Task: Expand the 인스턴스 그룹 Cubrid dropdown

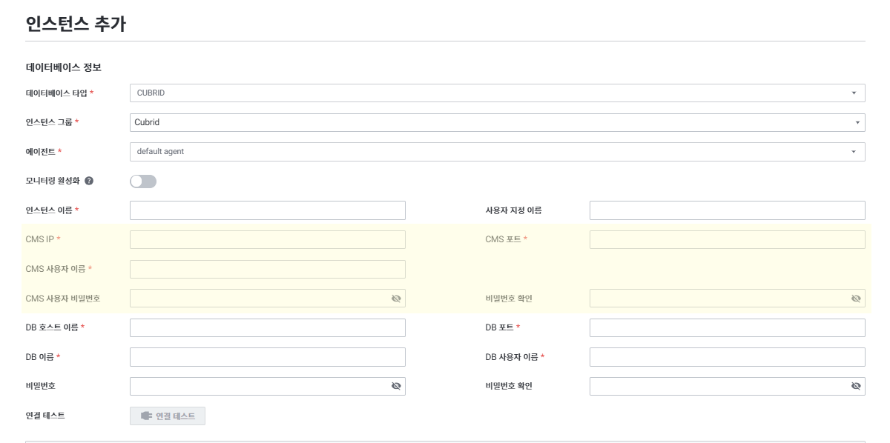Action: tap(497, 122)
